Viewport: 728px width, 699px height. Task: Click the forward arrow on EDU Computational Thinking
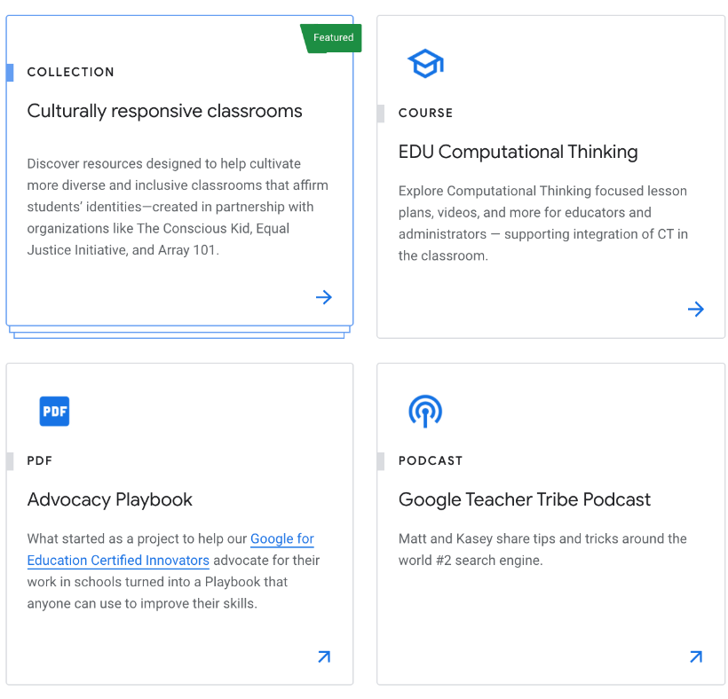pos(695,309)
